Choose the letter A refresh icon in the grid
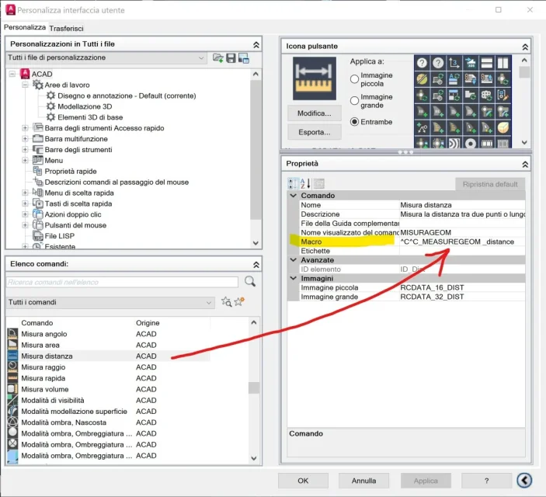This screenshot has height=497, width=546. [454, 79]
